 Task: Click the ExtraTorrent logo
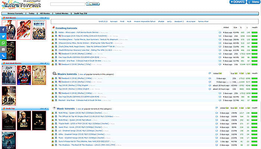(21, 4)
